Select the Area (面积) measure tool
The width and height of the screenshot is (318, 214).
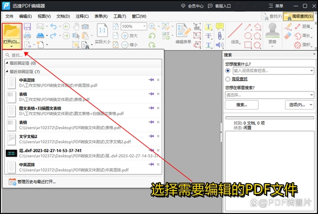click(x=304, y=45)
